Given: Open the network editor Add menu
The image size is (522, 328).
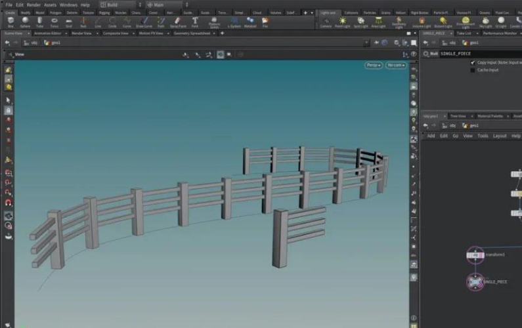Looking at the screenshot, I should point(431,136).
